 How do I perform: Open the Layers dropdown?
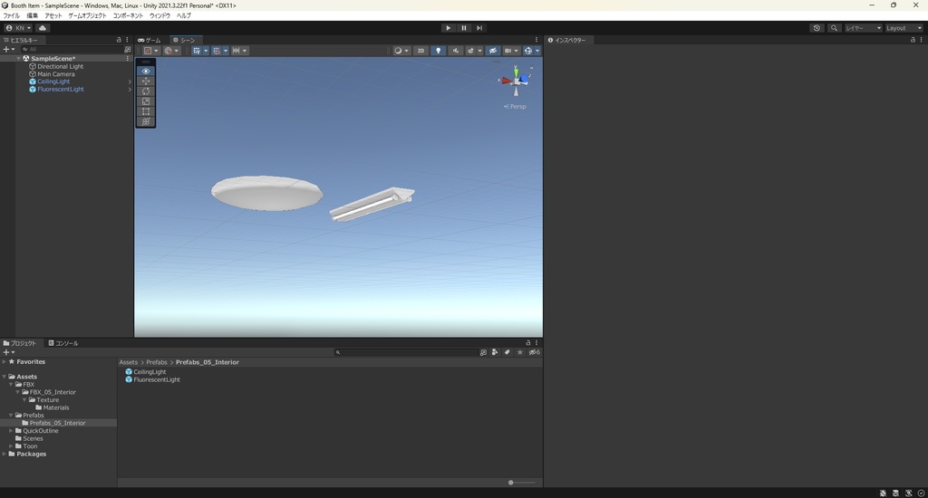pyautogui.click(x=863, y=28)
